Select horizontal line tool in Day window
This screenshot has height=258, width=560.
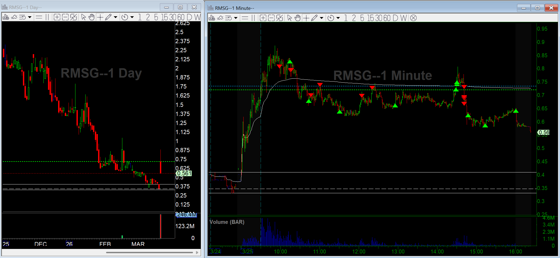39,17
